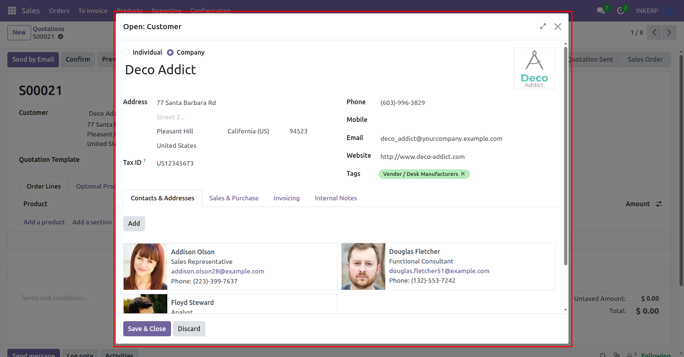
Task: Switch to Sales & Purchase tab
Action: pyautogui.click(x=234, y=198)
